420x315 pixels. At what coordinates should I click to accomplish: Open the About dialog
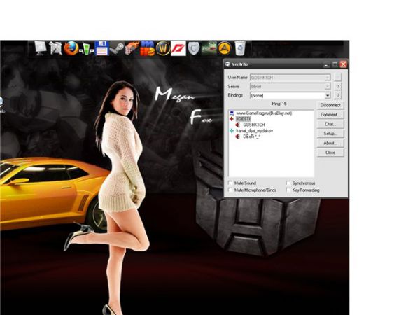[x=330, y=143]
